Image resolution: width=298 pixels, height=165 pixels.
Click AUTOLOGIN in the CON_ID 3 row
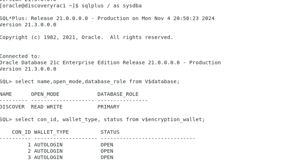coord(48,157)
